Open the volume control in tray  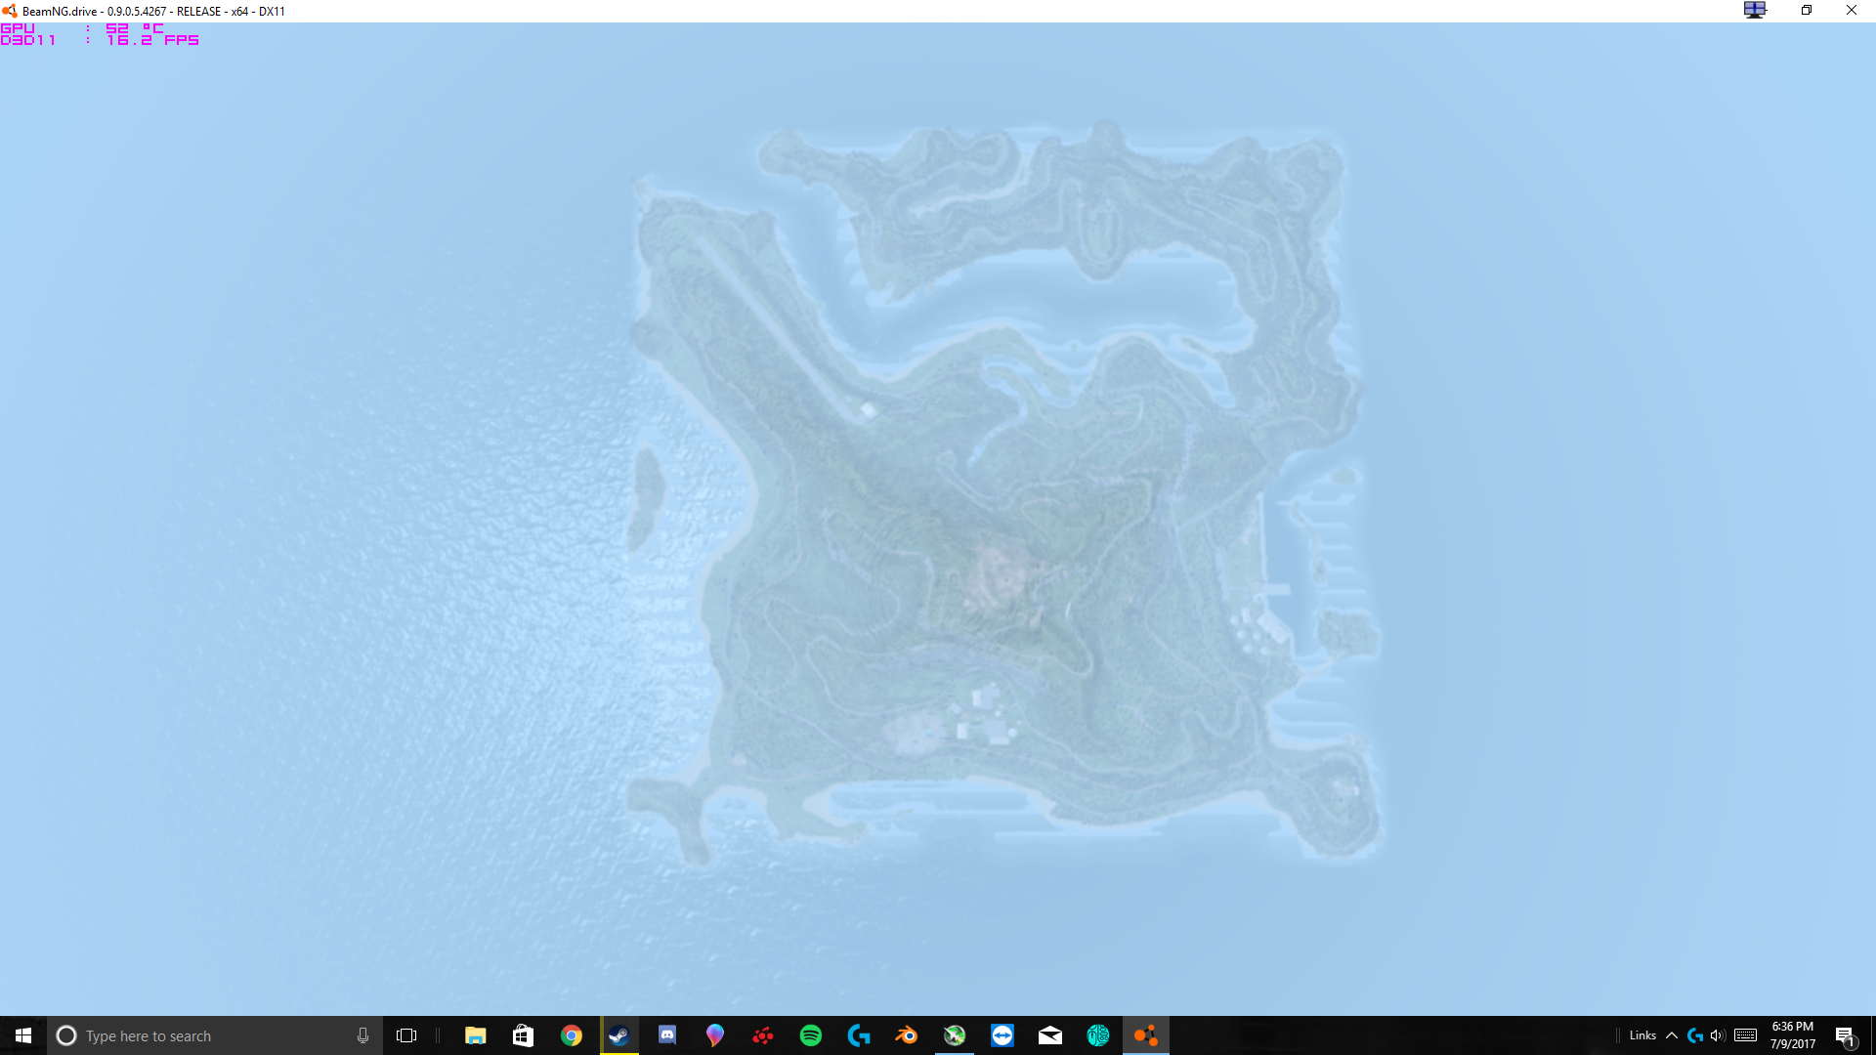(x=1718, y=1035)
